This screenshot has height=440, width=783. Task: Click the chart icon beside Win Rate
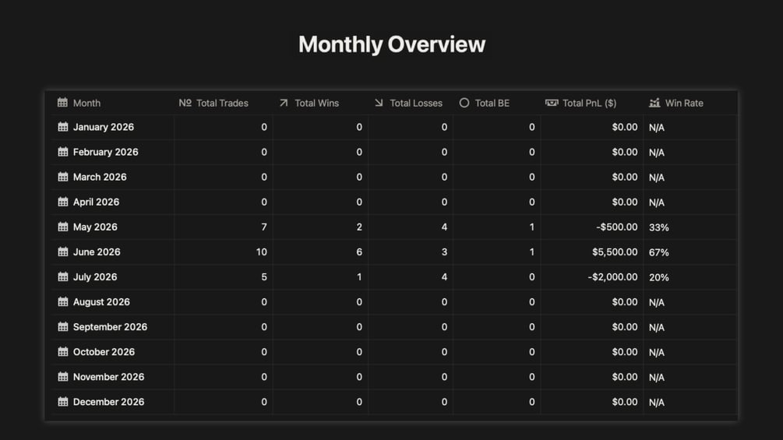[654, 103]
